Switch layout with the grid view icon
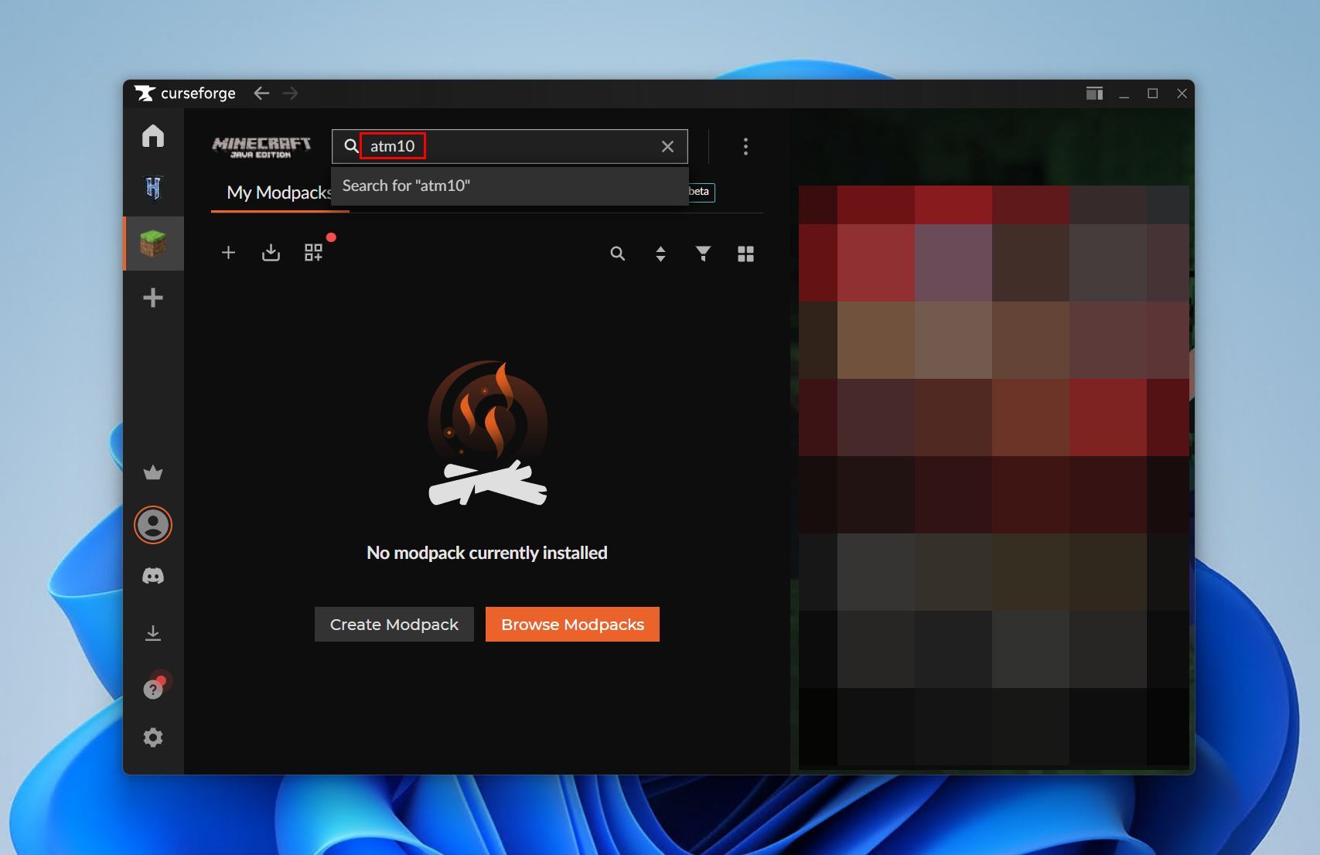This screenshot has width=1320, height=855. [745, 254]
